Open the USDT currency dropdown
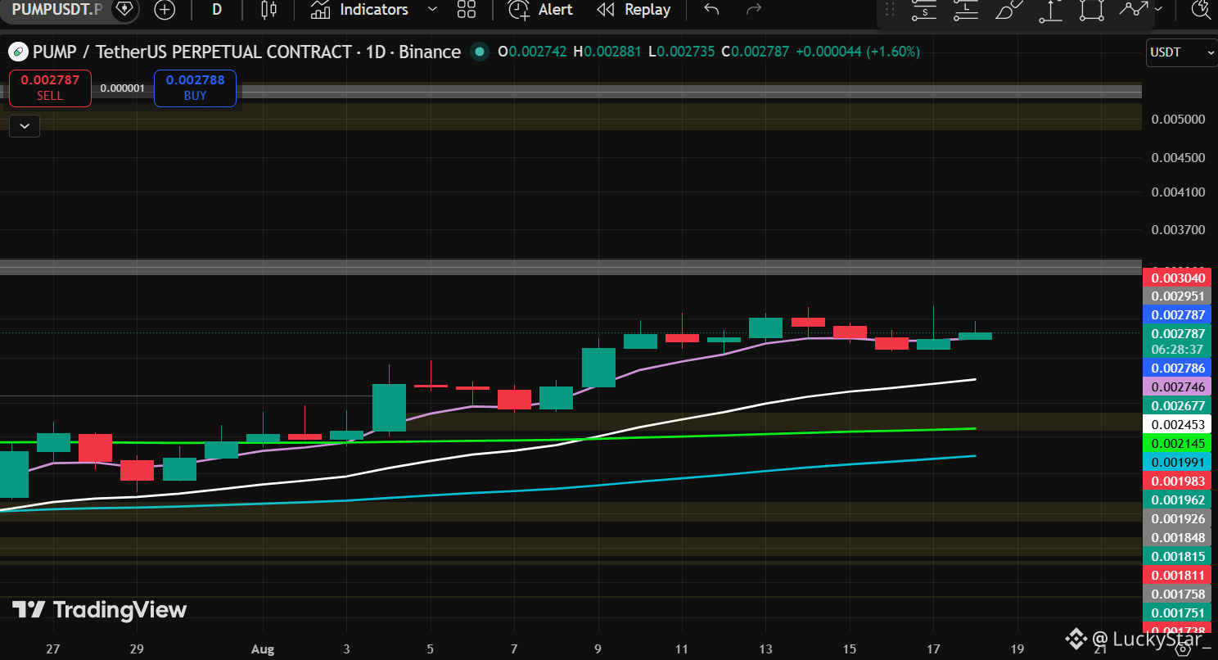Image resolution: width=1218 pixels, height=660 pixels. click(x=1181, y=52)
